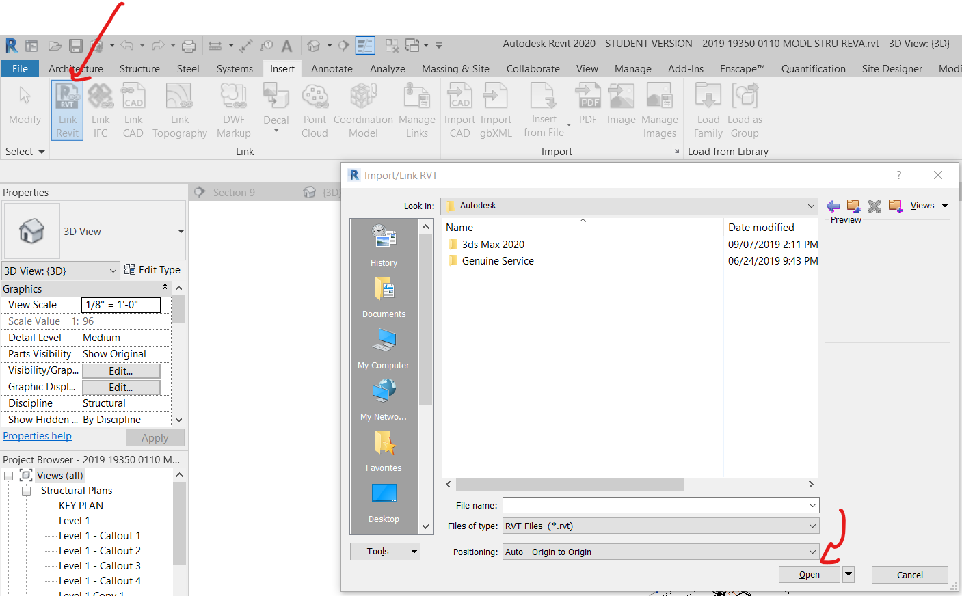962x596 pixels.
Task: Select the Link CAD tool
Action: [133, 109]
